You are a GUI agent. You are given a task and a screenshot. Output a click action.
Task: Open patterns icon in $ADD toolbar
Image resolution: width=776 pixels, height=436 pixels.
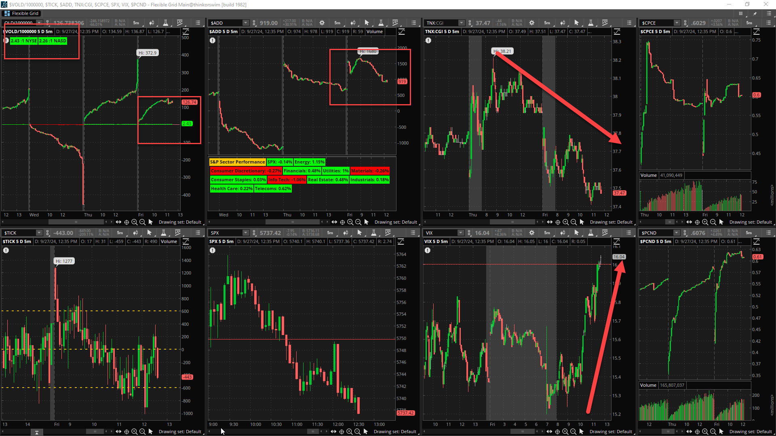(x=395, y=23)
